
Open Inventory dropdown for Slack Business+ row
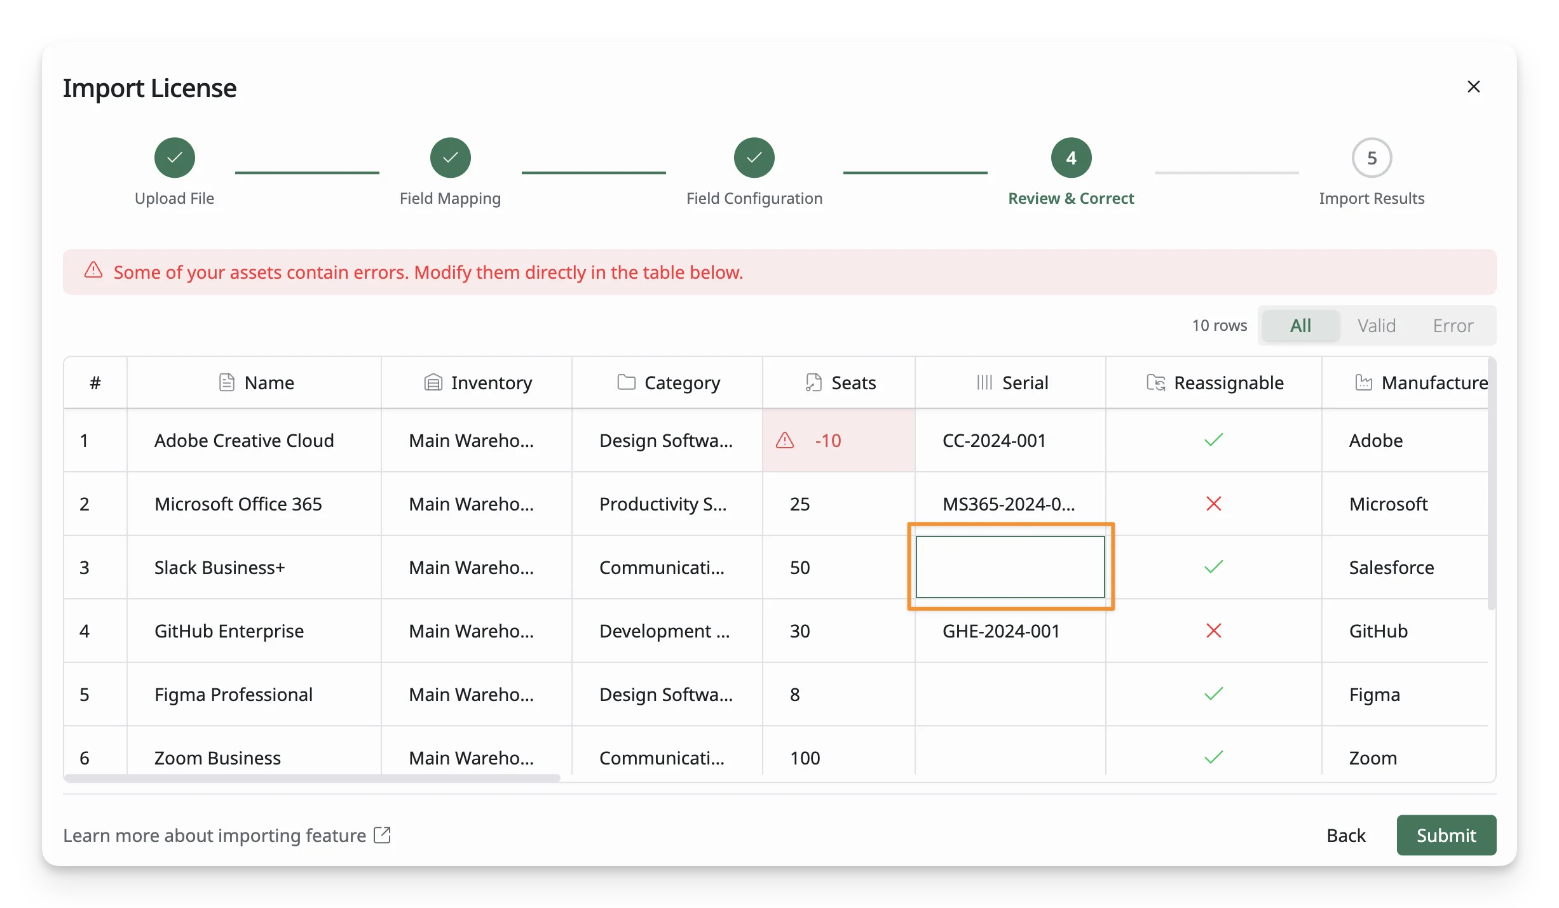[476, 567]
